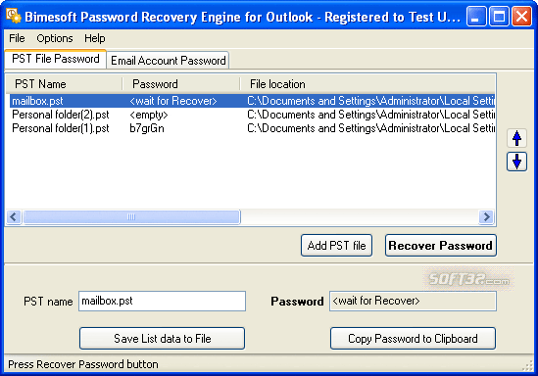This screenshot has width=538, height=376.
Task: Open the File menu
Action: 17,38
